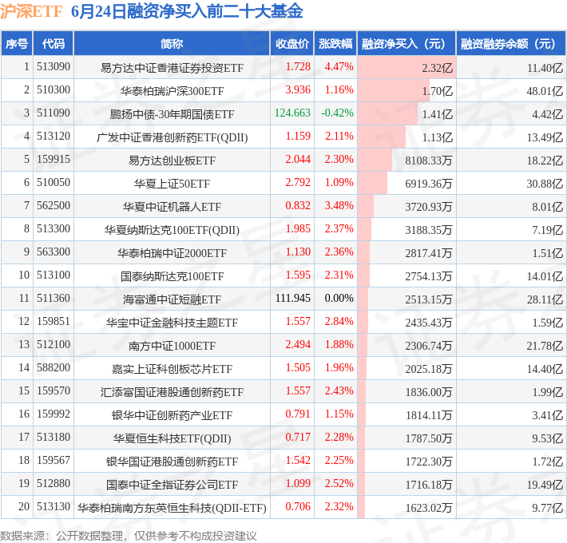The image size is (567, 543).
Task: Select 华泰柏瑞中证2000ETF name
Action: 172,252
